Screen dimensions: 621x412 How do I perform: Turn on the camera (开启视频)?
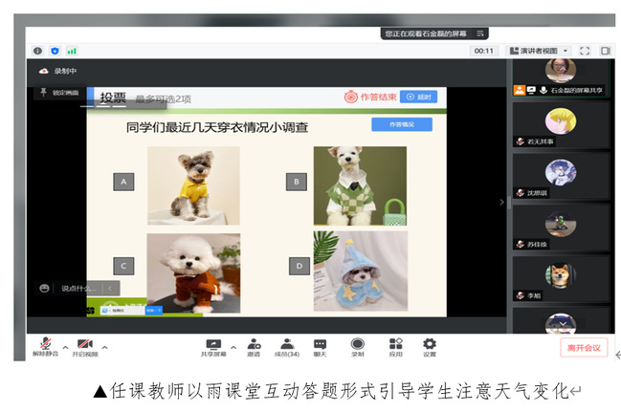[x=84, y=344]
